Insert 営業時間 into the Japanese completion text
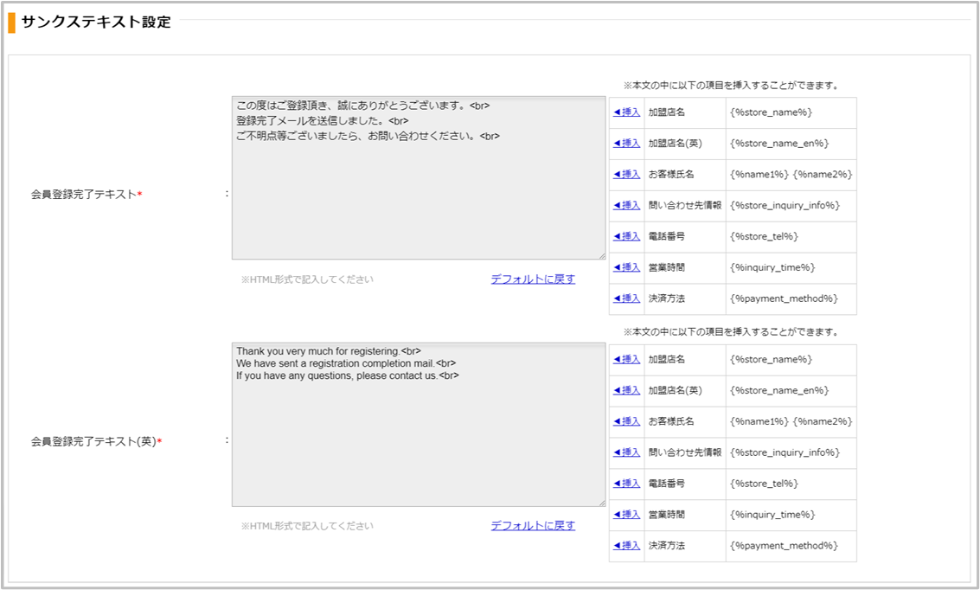This screenshot has width=980, height=590. pyautogui.click(x=626, y=268)
